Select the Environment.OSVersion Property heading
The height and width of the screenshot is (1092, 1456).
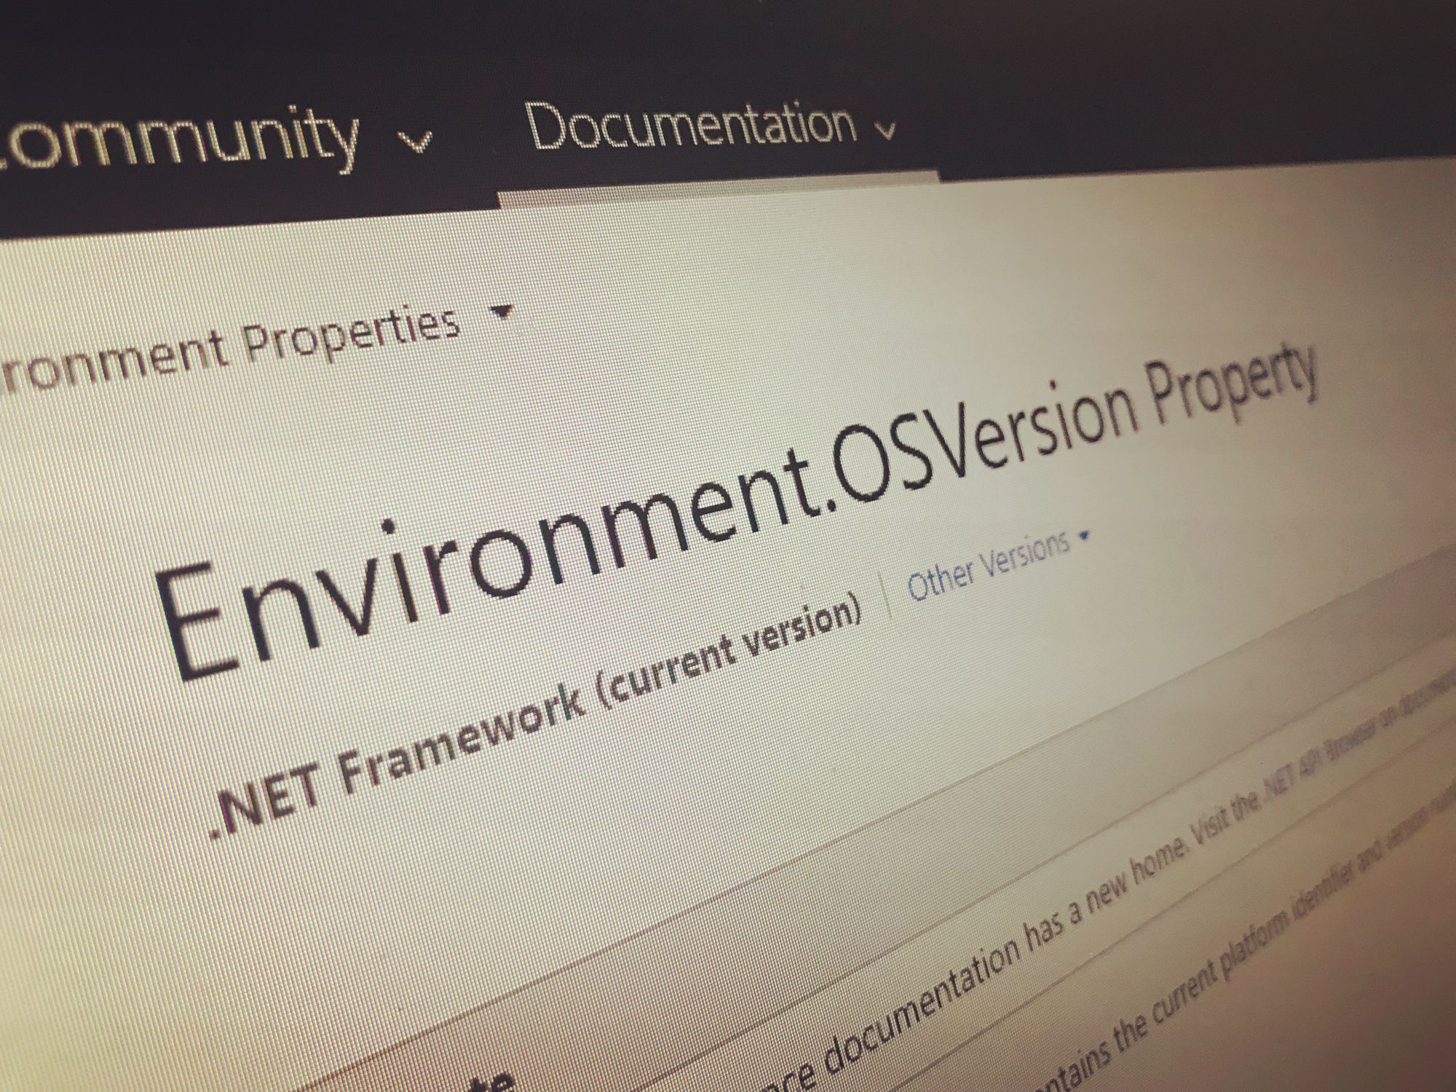pos(739,510)
